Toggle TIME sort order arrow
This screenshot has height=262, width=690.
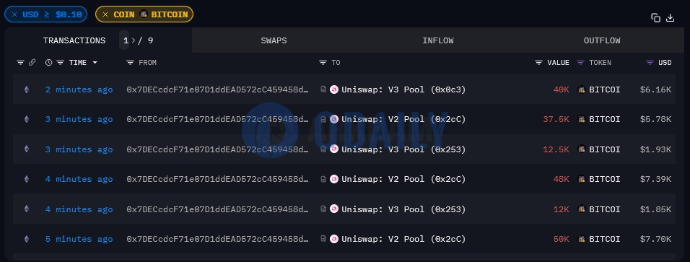95,63
